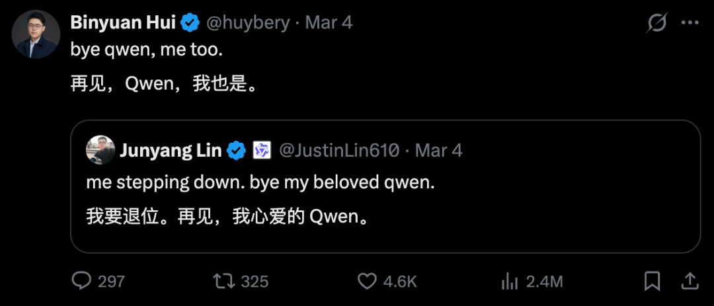Open Grok explain icon at top right

657,23
